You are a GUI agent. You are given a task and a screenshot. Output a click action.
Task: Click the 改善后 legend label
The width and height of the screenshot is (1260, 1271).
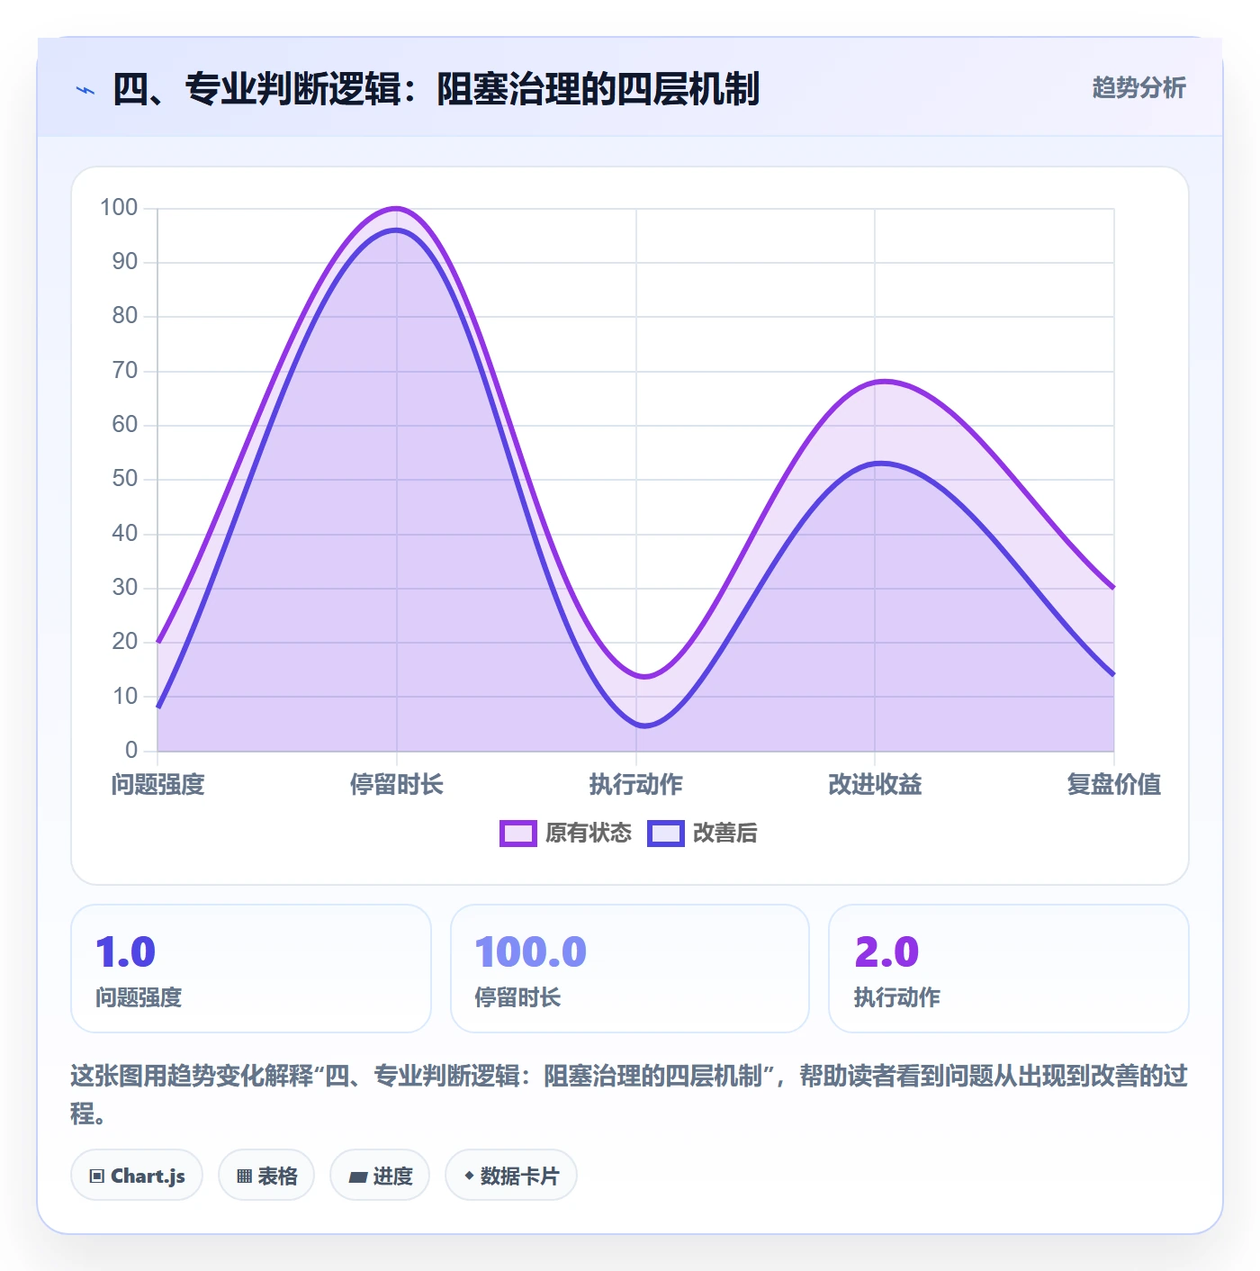[x=724, y=834]
